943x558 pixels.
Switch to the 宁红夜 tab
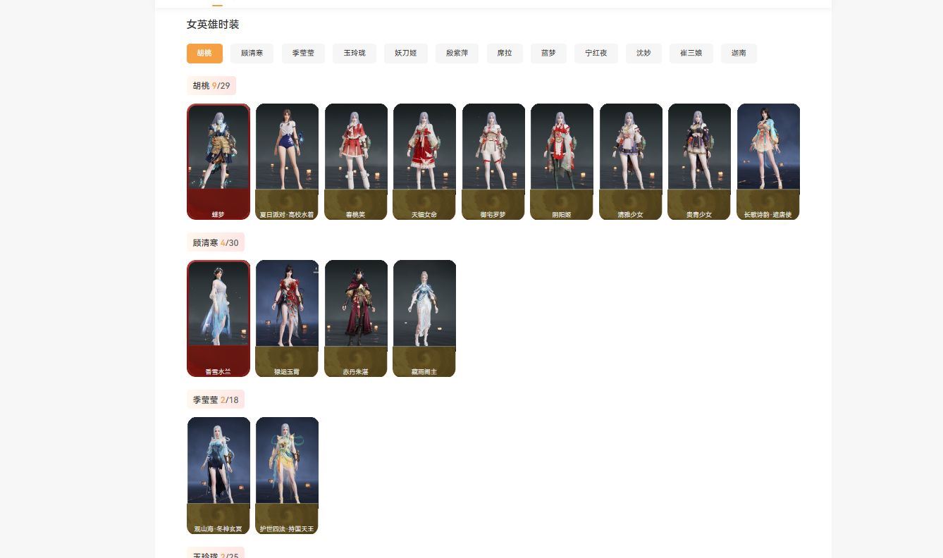pyautogui.click(x=596, y=54)
